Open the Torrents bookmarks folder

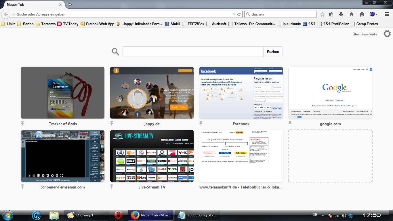coord(45,24)
